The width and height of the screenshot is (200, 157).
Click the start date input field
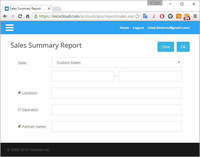(x=83, y=76)
